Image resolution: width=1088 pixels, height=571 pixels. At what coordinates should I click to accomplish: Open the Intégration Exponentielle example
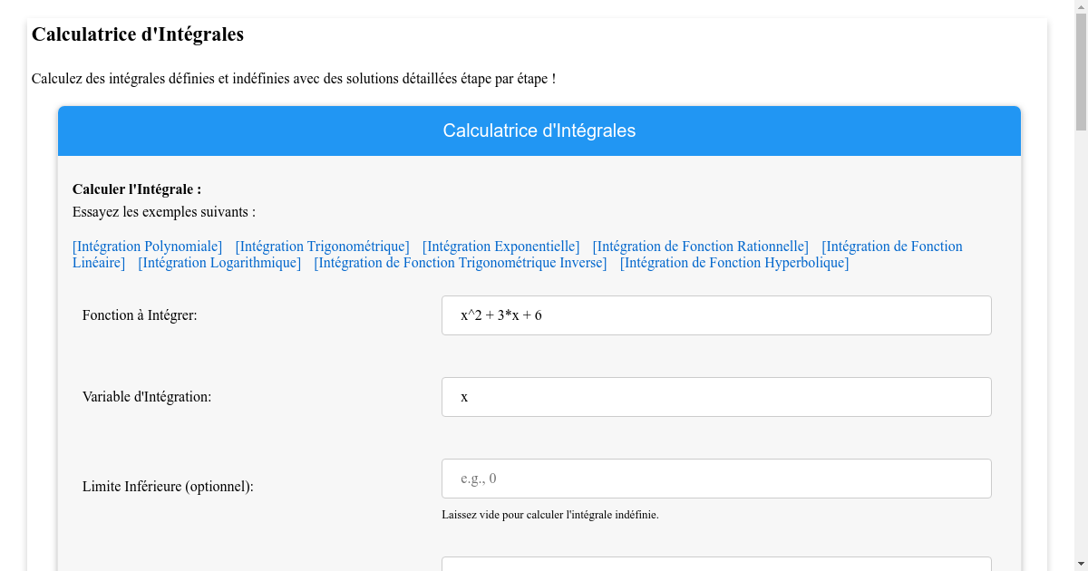[x=500, y=246]
